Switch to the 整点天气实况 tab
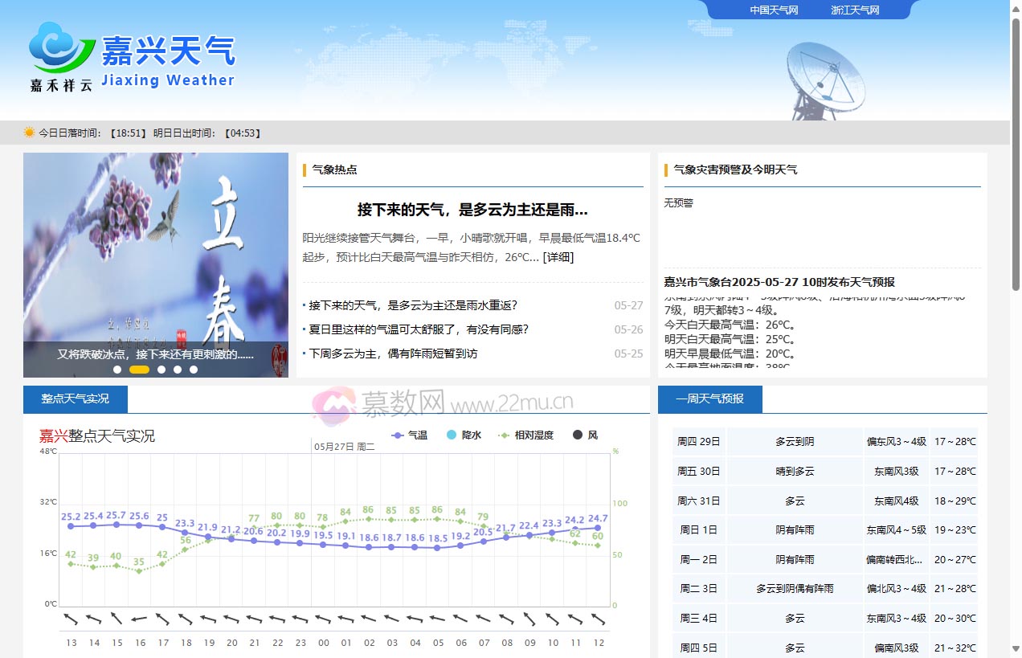Viewport: 1022px width, 658px height. pyautogui.click(x=75, y=398)
